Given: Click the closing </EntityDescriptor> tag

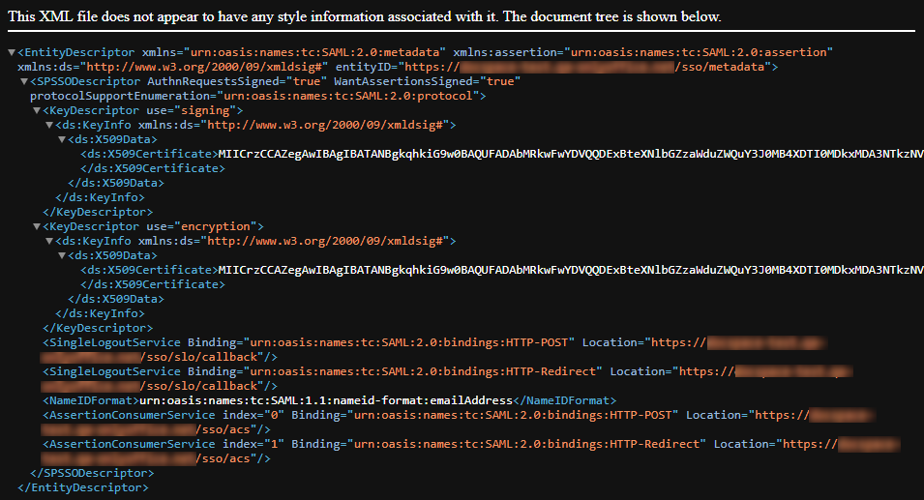Looking at the screenshot, I should 83,487.
